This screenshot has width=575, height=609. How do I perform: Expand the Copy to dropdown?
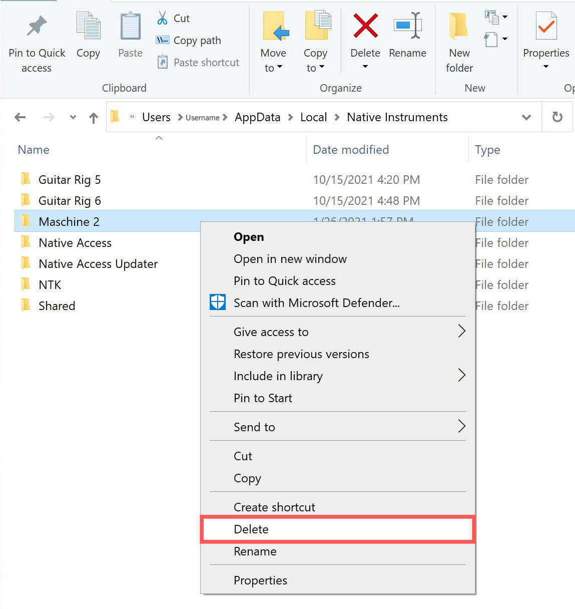(315, 60)
